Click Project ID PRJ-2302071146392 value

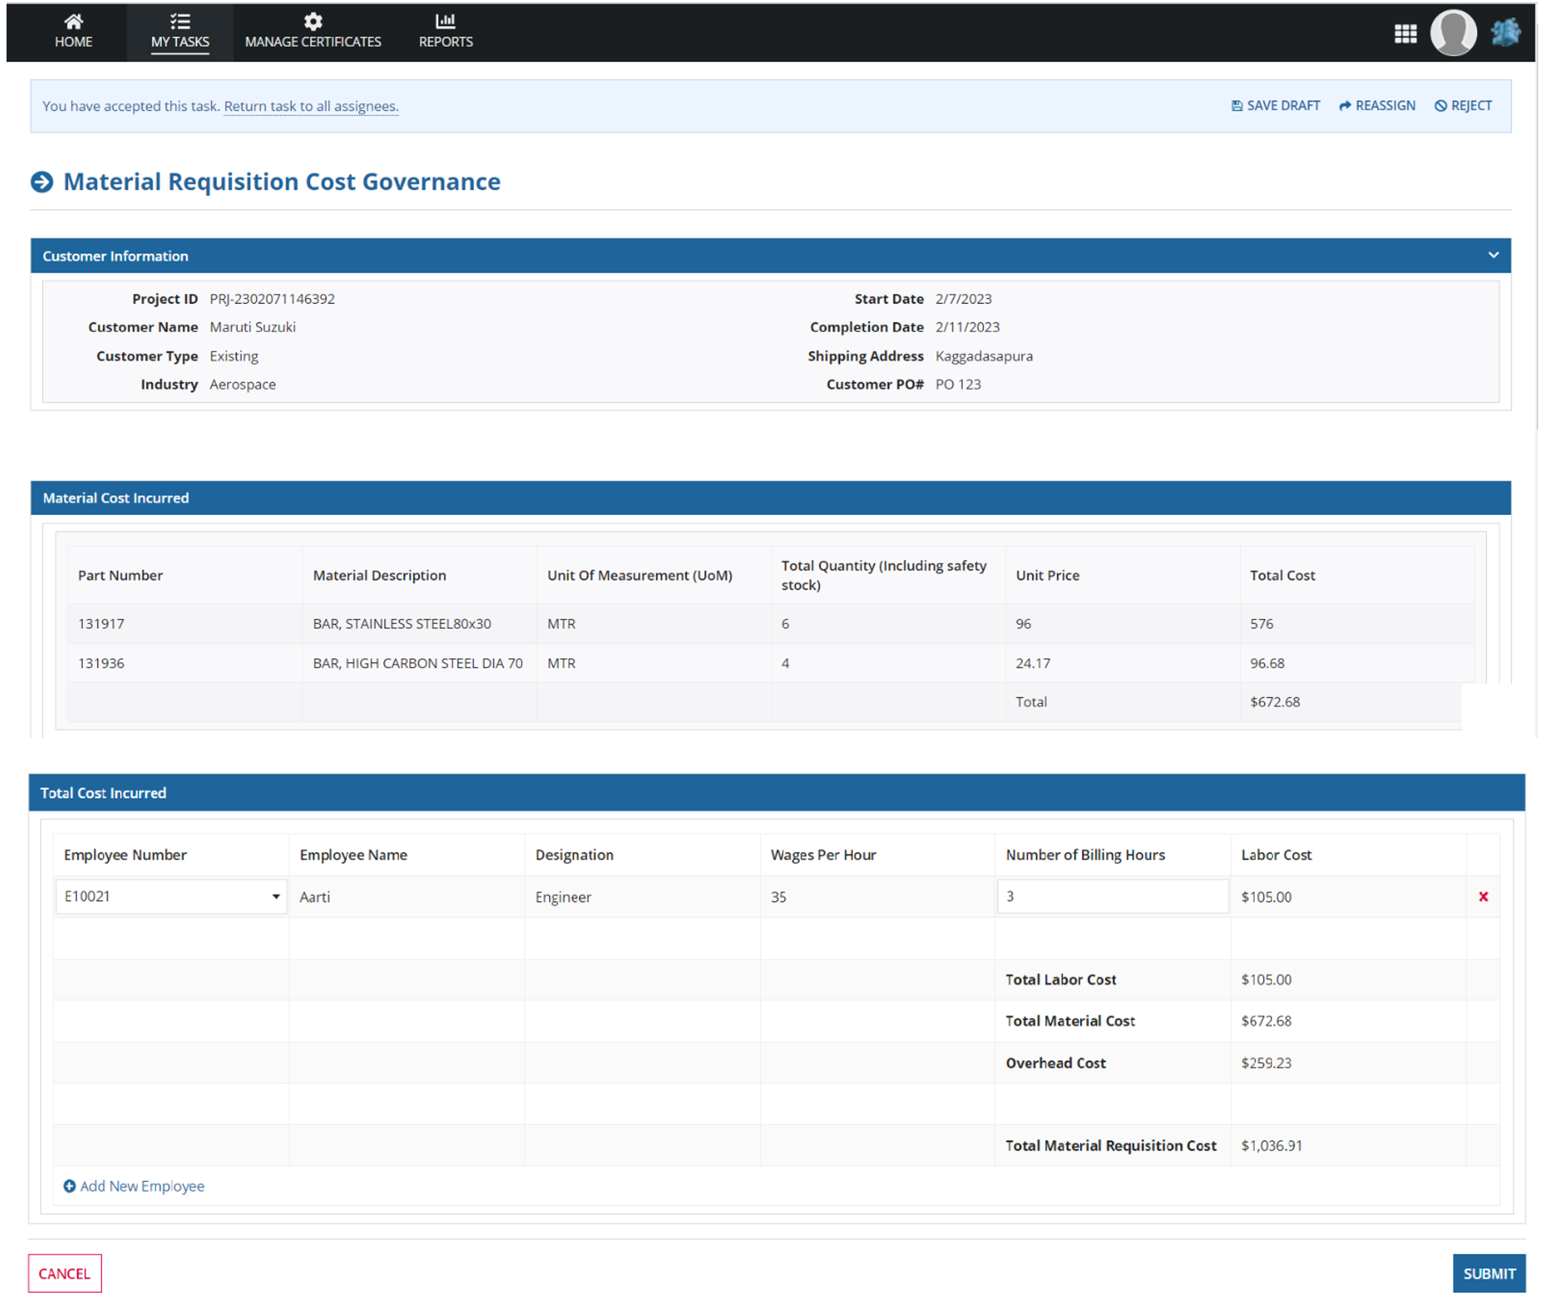[272, 298]
